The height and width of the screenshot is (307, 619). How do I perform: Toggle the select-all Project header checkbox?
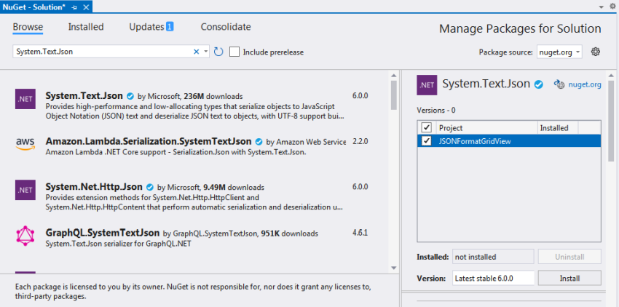426,127
